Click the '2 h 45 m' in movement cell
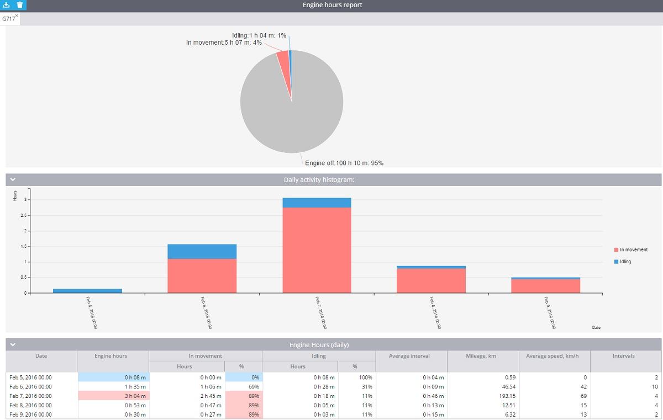The height and width of the screenshot is (420, 663). [187, 396]
